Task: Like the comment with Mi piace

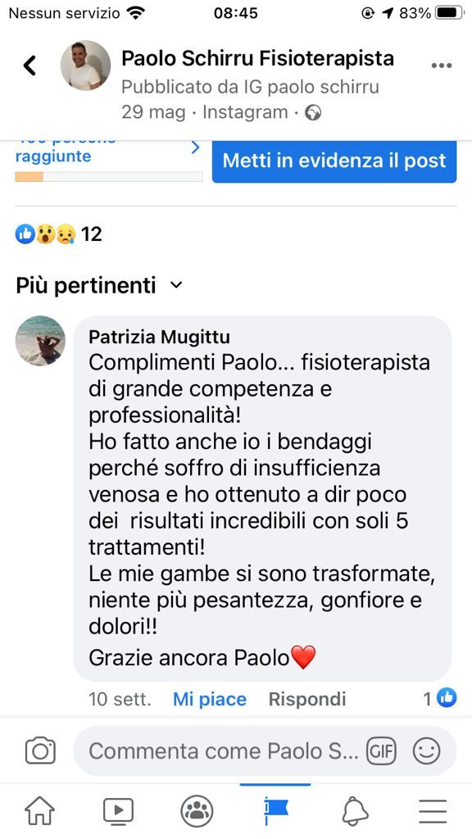Action: click(x=210, y=699)
